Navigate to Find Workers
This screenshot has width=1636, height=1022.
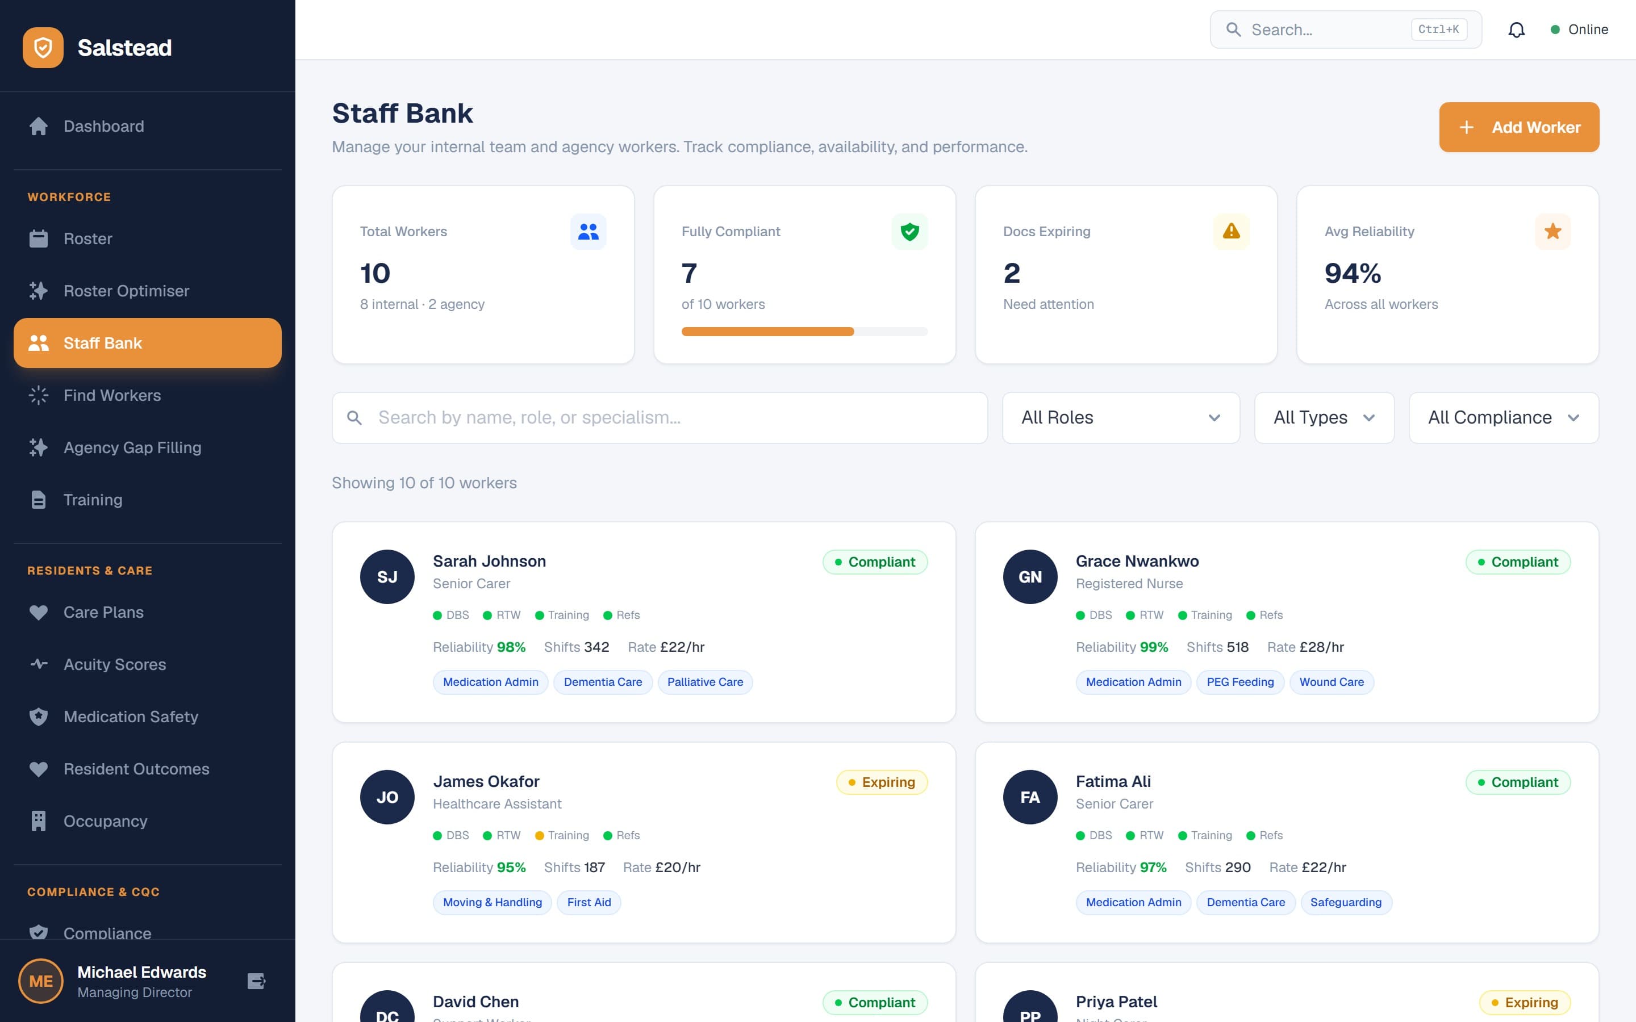click(147, 395)
